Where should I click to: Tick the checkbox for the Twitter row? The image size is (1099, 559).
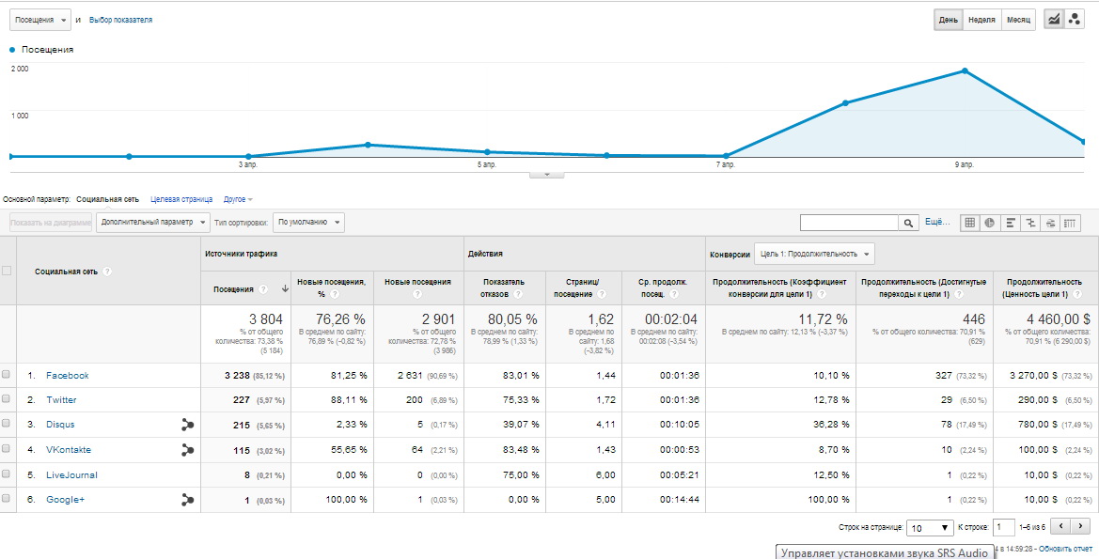click(x=7, y=399)
